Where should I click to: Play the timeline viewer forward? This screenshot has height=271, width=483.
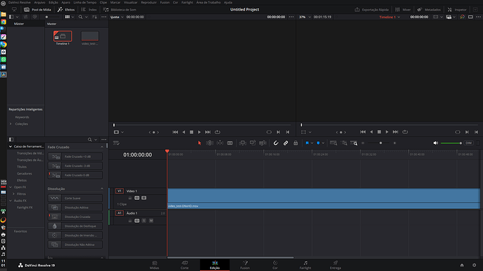387,132
